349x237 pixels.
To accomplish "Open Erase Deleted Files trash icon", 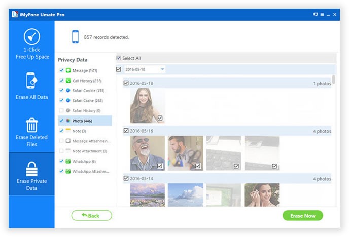I will click(x=32, y=125).
